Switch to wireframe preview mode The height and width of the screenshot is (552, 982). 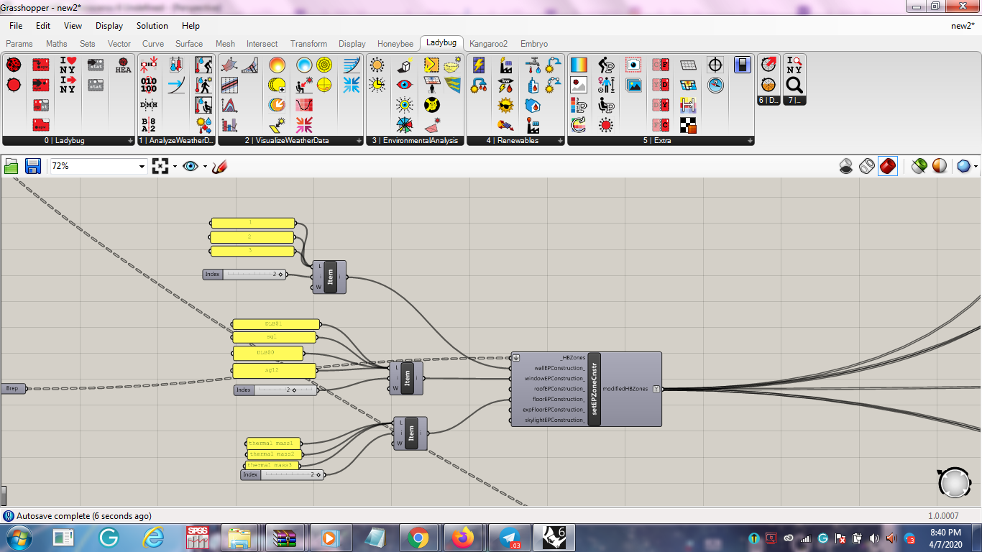click(x=867, y=166)
